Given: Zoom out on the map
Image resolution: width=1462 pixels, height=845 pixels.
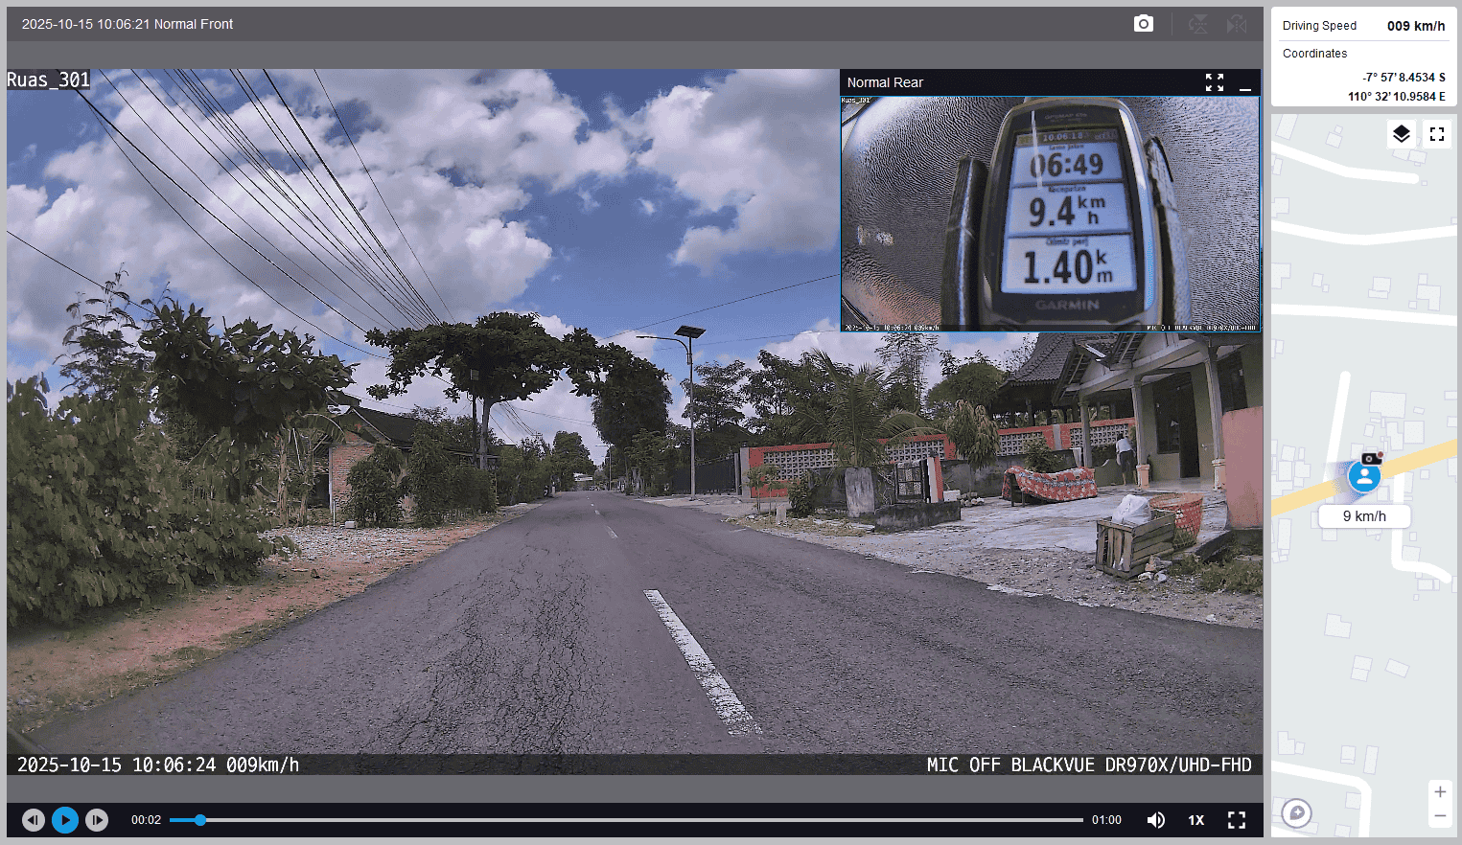Looking at the screenshot, I should tap(1439, 816).
